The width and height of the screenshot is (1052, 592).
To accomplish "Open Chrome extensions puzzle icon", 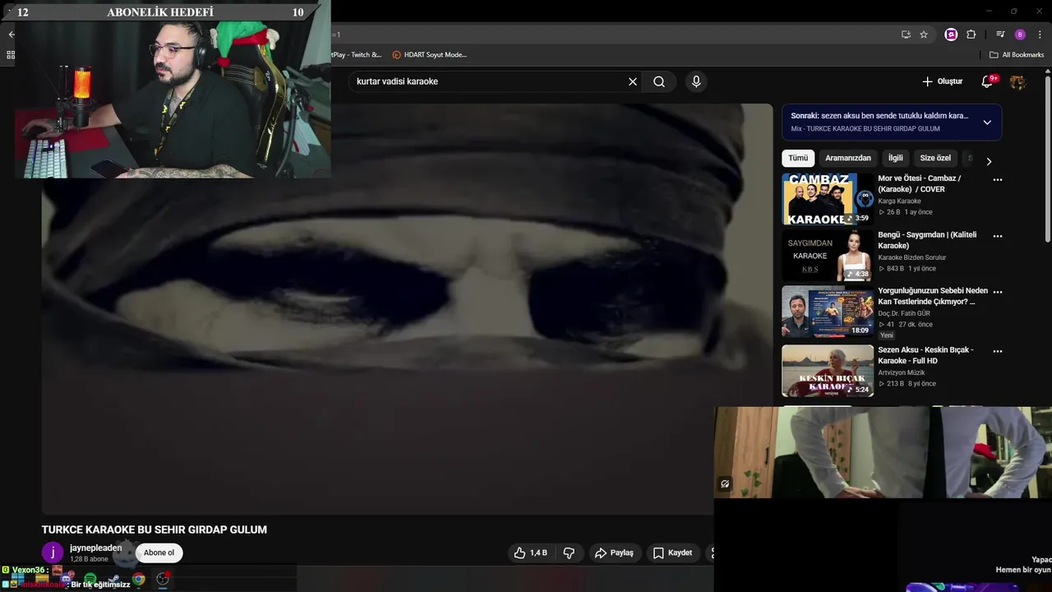I will [971, 35].
